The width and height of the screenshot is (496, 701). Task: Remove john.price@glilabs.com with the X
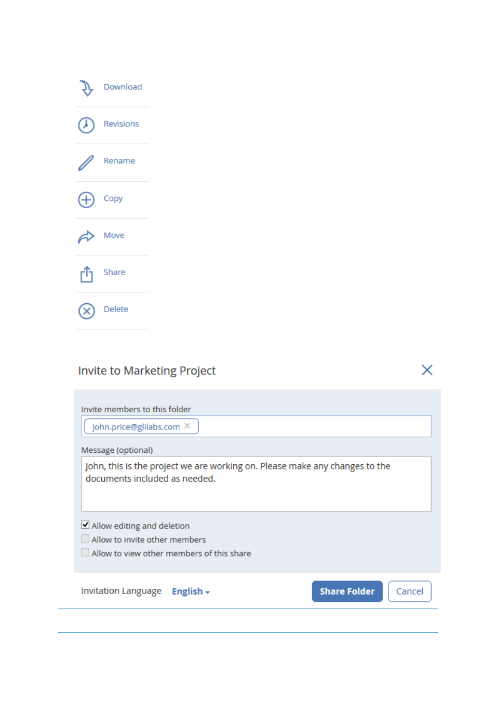(187, 426)
